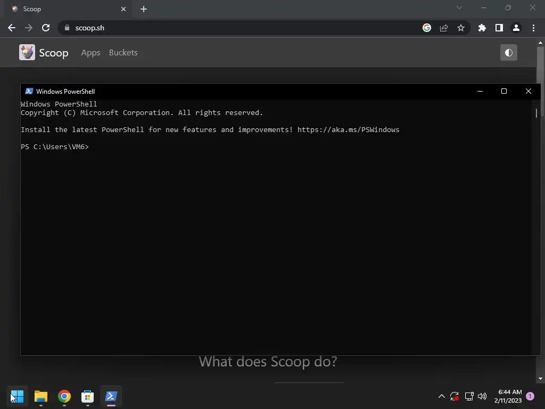Open the clock showing 6:44 AM
Screen dimensions: 545x409
point(508,396)
